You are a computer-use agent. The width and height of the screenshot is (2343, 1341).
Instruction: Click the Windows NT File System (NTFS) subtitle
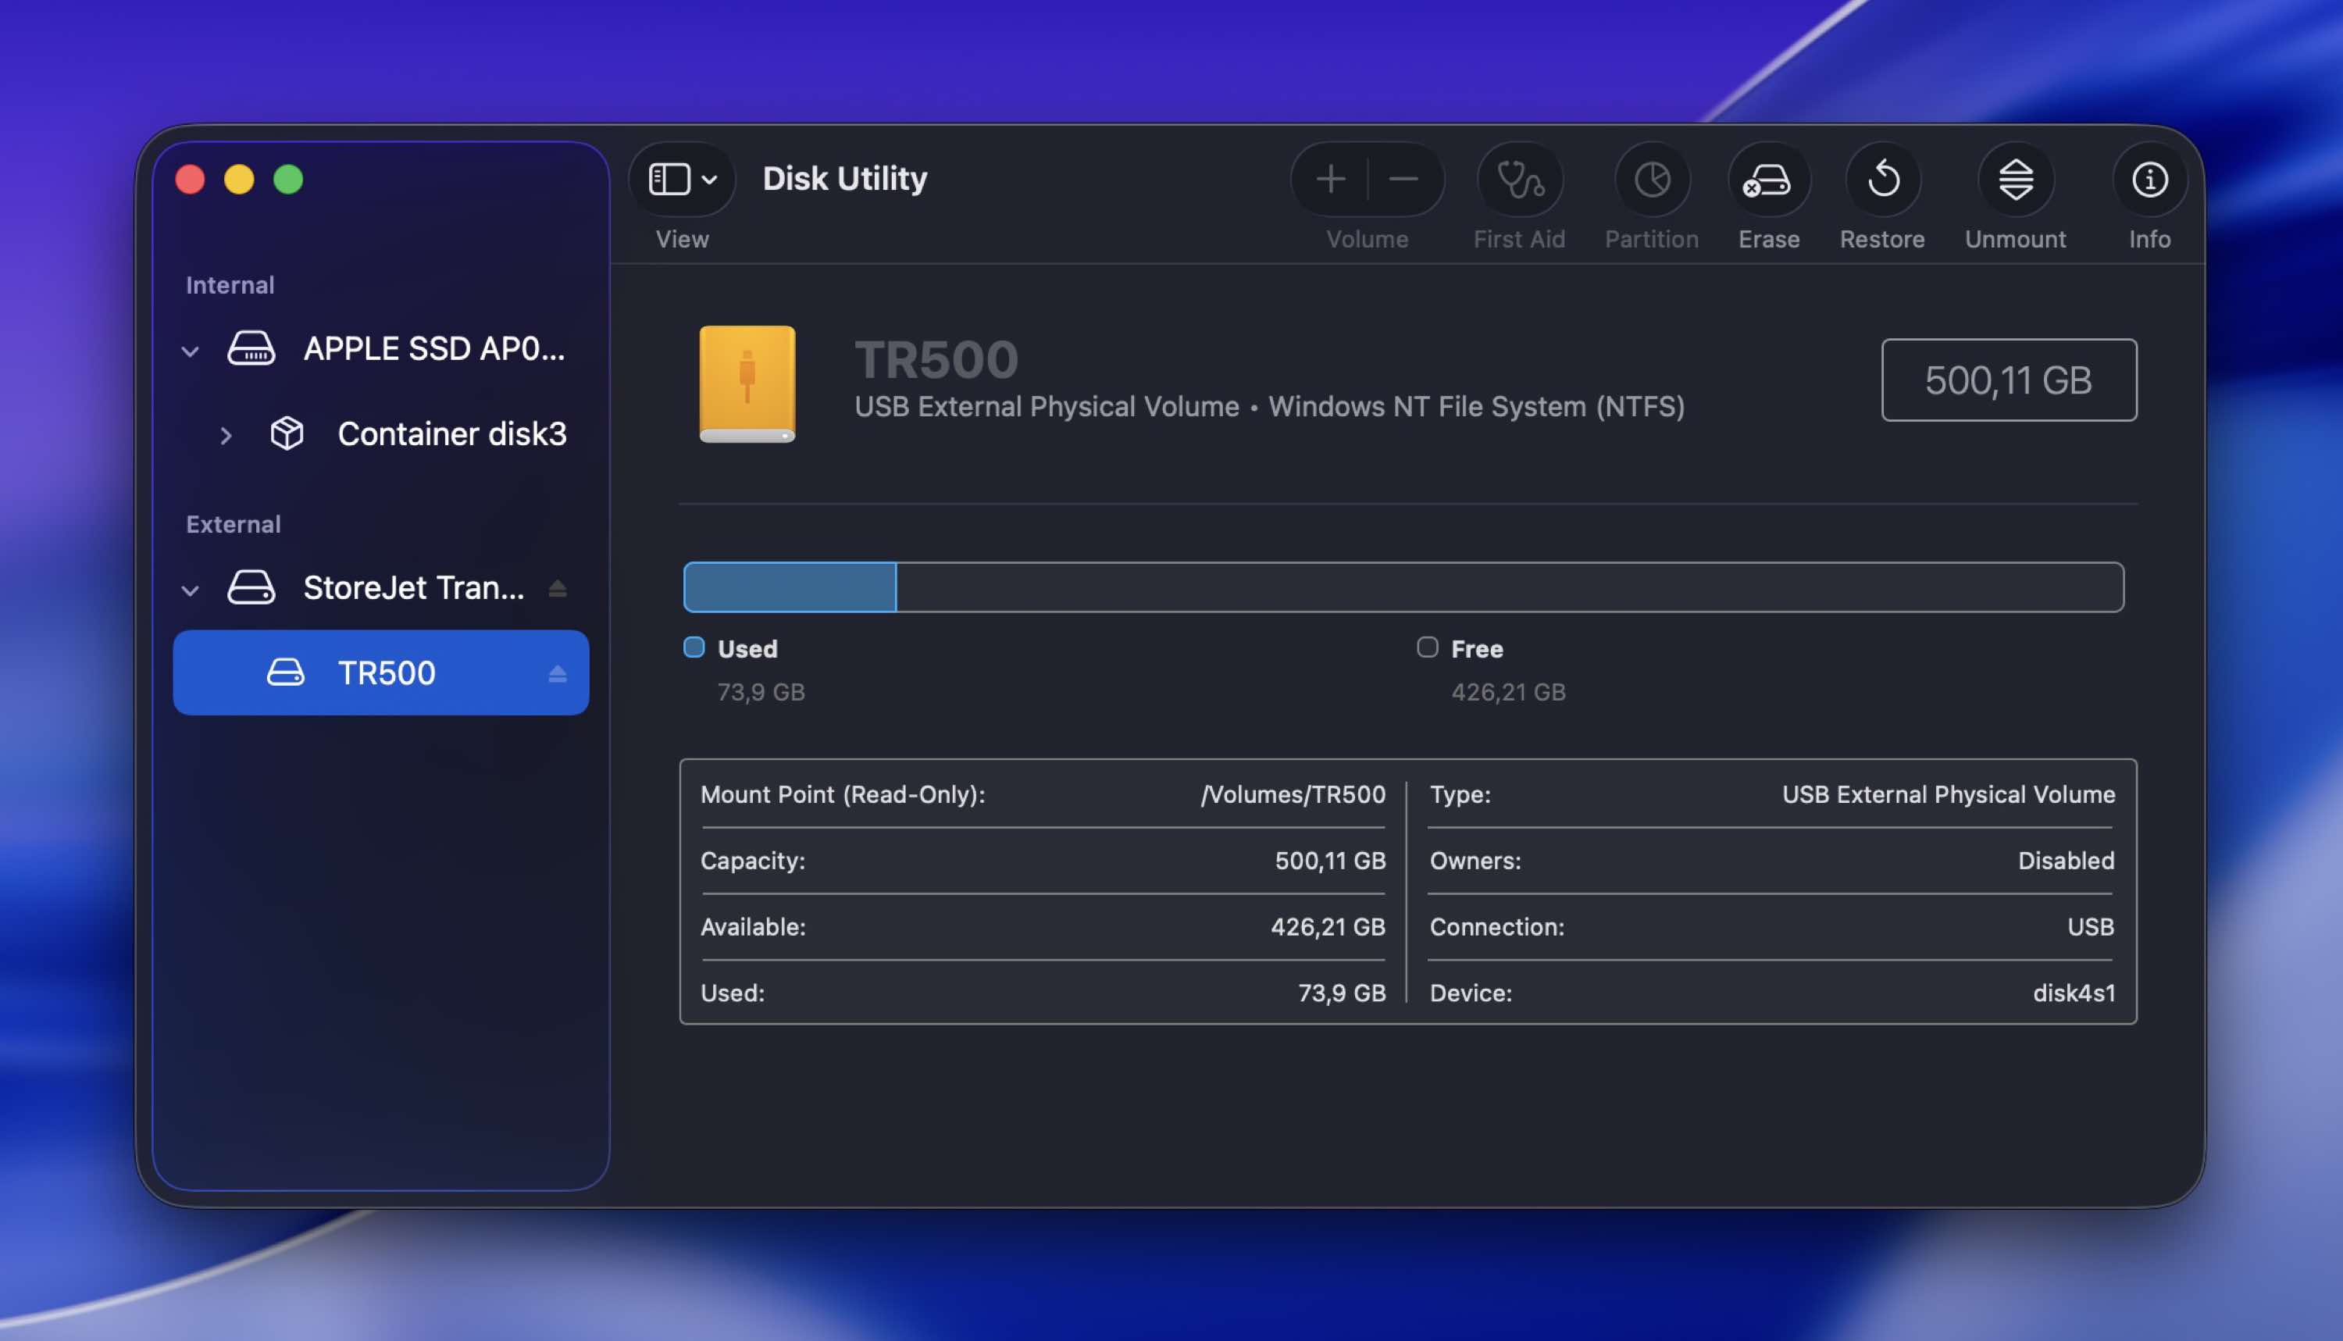click(1476, 406)
